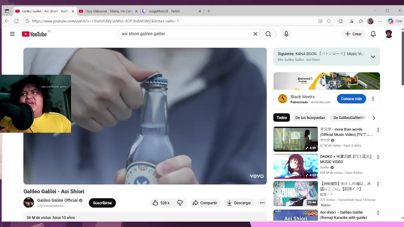Open Copilot Chat in Edge
The height and width of the screenshot is (227, 404).
click(395, 21)
